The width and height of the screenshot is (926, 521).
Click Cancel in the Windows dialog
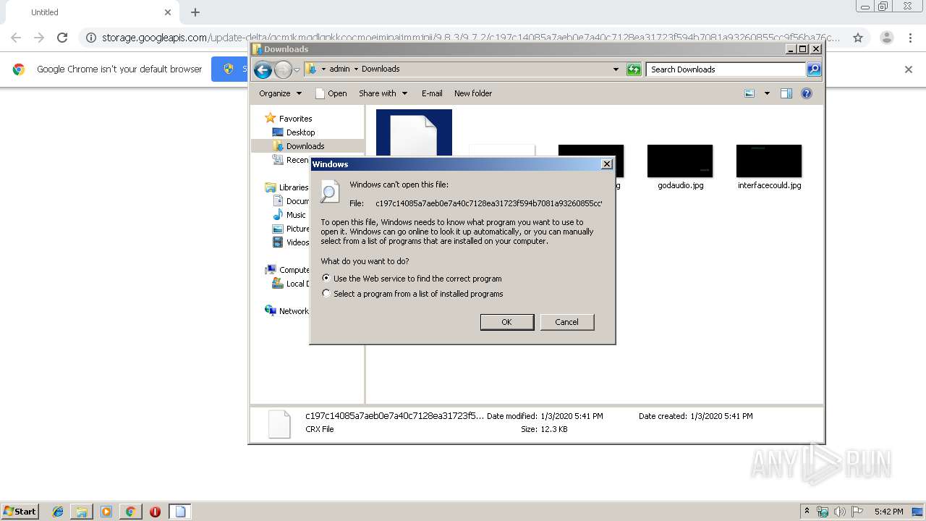(x=566, y=322)
